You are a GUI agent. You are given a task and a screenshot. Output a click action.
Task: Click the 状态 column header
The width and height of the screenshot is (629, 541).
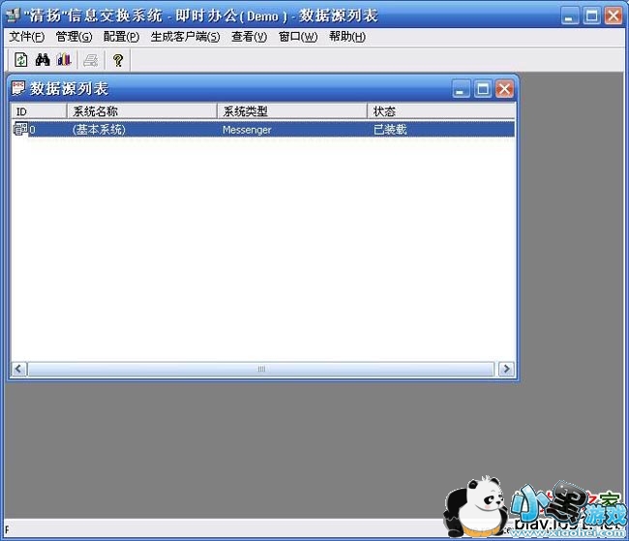[x=440, y=111]
